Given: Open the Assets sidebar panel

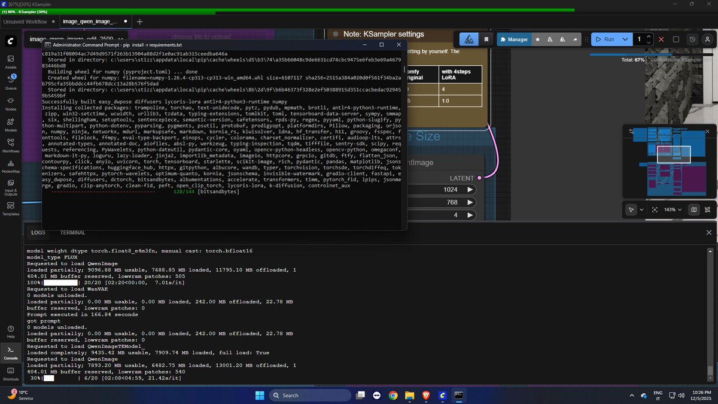Looking at the screenshot, I should (x=11, y=62).
